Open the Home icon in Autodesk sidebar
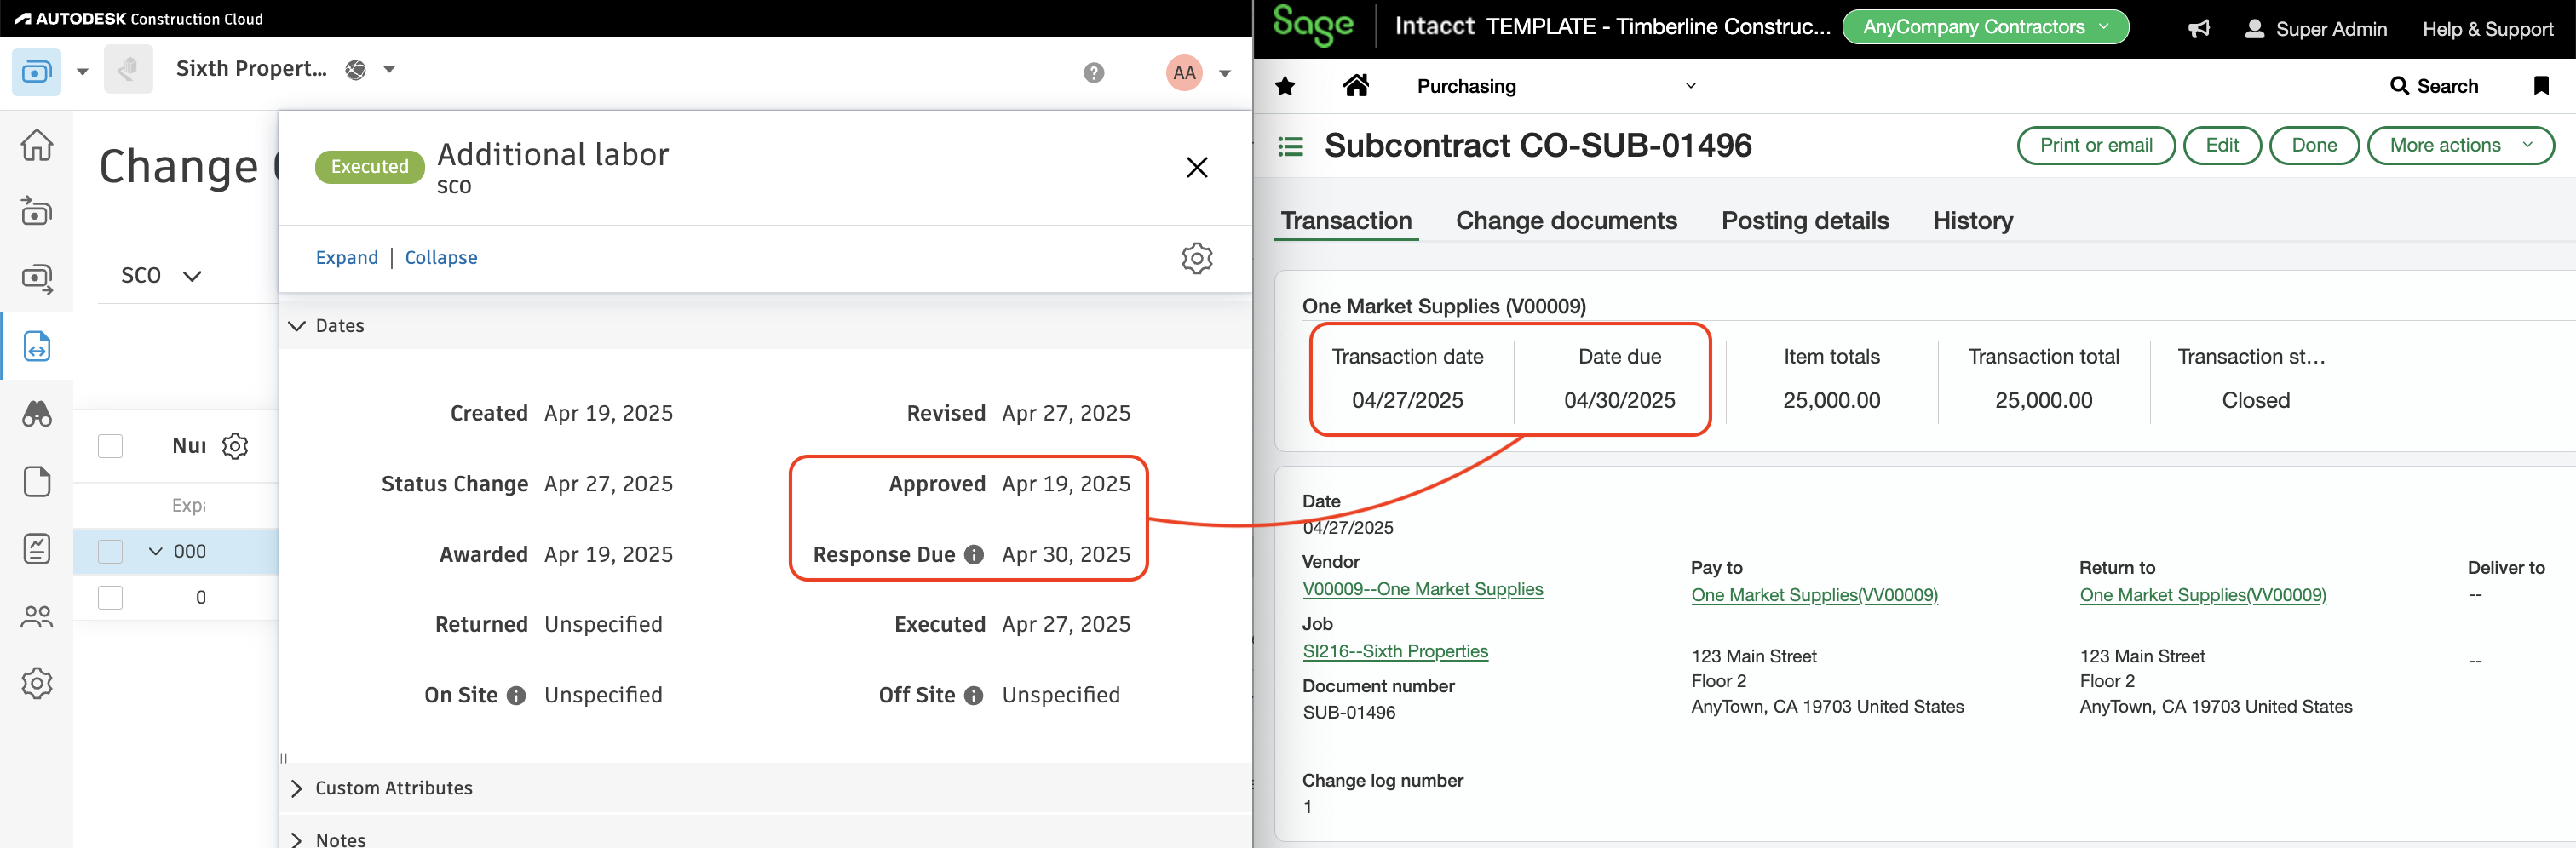The height and width of the screenshot is (848, 2576). pos(37,145)
